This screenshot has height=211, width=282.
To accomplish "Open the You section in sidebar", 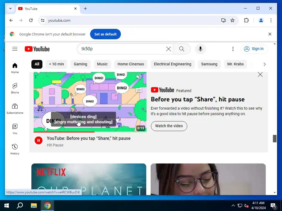I will click(x=15, y=129).
